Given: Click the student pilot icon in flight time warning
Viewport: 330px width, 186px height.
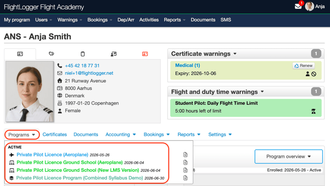Looking at the screenshot, I should click(313, 112).
